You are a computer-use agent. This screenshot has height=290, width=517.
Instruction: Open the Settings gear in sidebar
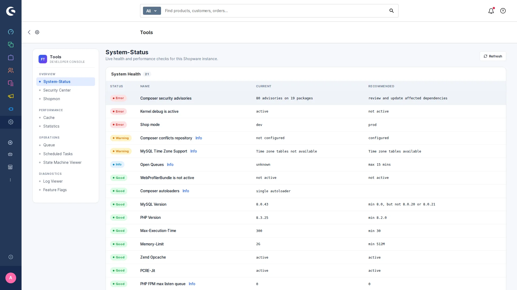(11, 122)
